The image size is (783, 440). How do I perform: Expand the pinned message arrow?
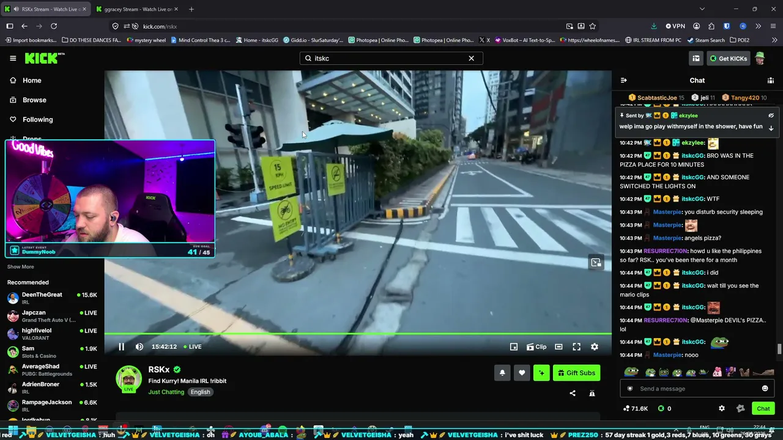coord(771,128)
